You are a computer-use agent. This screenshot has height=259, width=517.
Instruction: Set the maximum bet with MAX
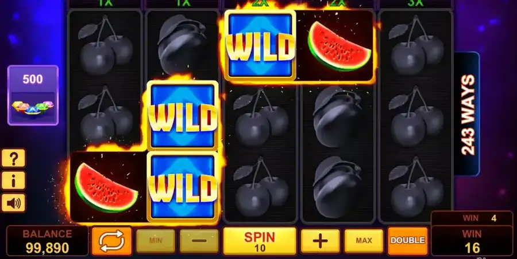pyautogui.click(x=364, y=241)
